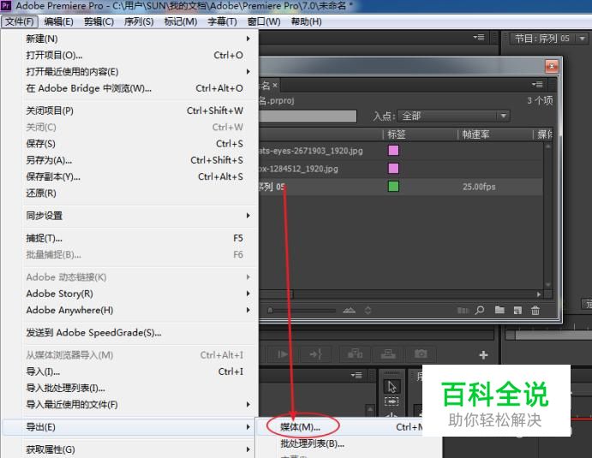
Task: Choose 打开项目(O)... menu item
Action: [129, 55]
